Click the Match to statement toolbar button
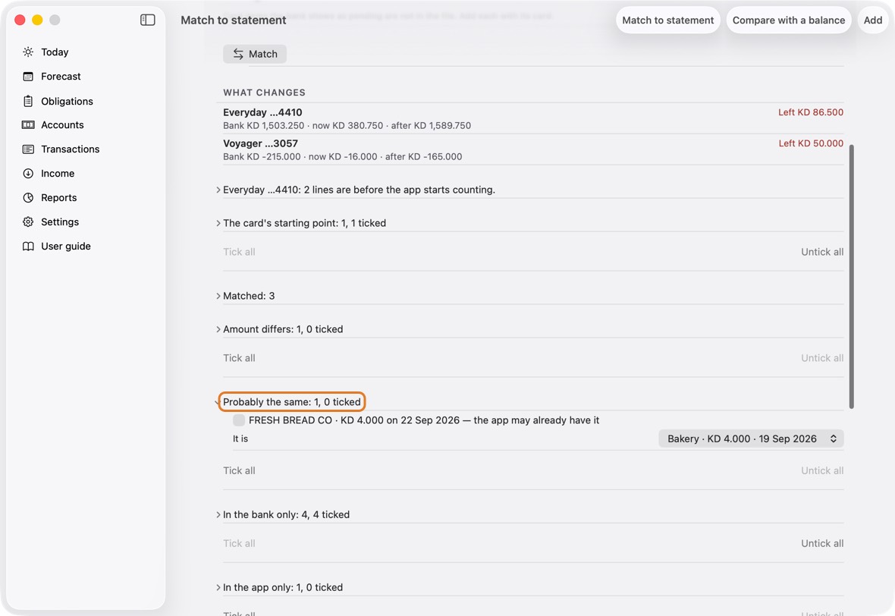 [667, 20]
